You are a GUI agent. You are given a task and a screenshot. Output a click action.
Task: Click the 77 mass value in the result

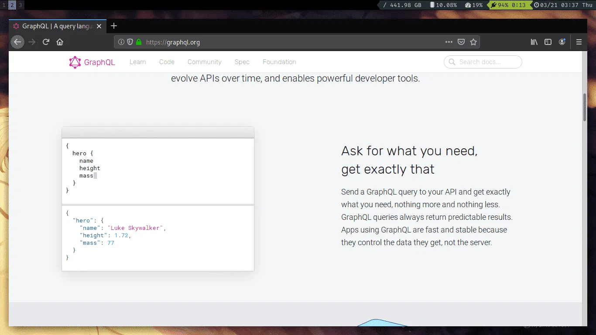coord(111,243)
